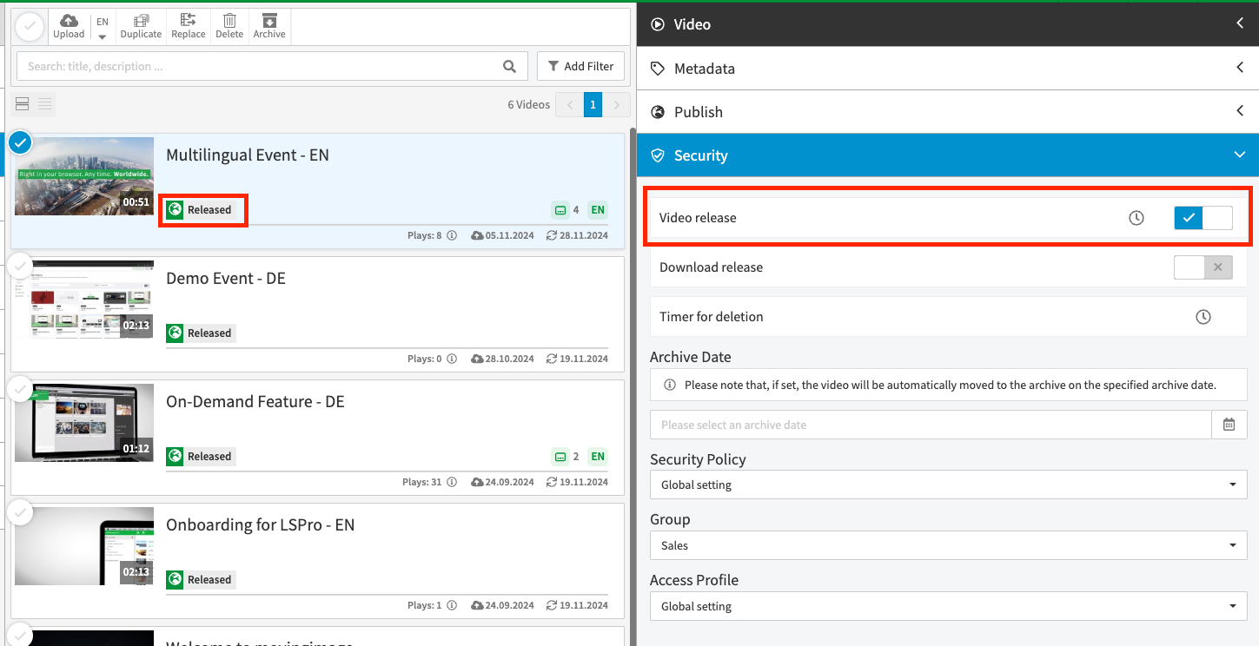Click the subtitles icon on On-Demand Feature
Image resolution: width=1259 pixels, height=646 pixels.
tap(560, 456)
